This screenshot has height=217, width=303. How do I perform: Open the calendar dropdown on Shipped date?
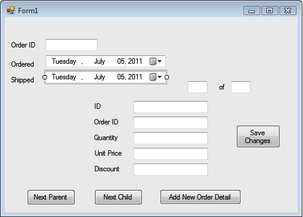[x=156, y=77]
